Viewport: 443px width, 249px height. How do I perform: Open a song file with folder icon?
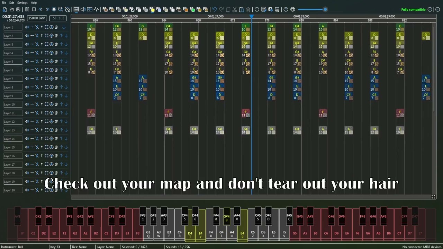click(x=12, y=9)
